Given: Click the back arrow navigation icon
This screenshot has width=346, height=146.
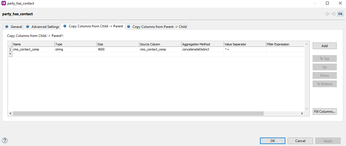Looking at the screenshot, I should click(x=327, y=14).
